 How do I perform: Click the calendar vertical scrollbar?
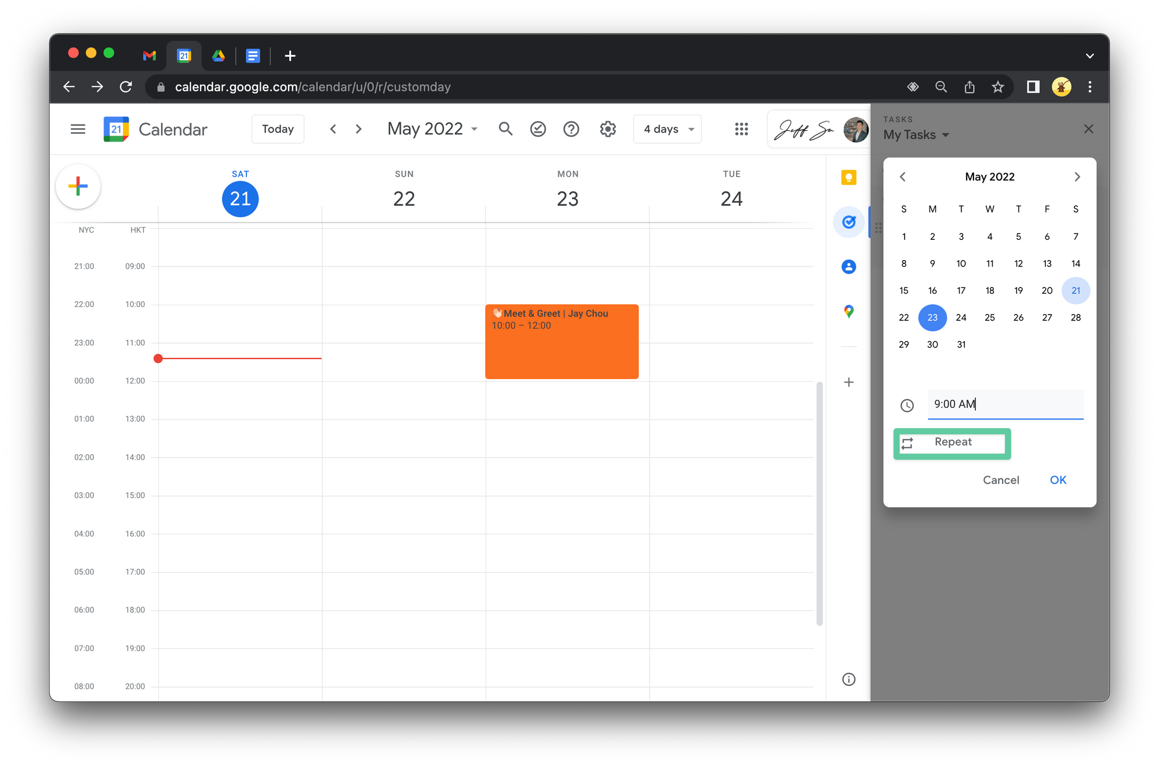(x=819, y=504)
